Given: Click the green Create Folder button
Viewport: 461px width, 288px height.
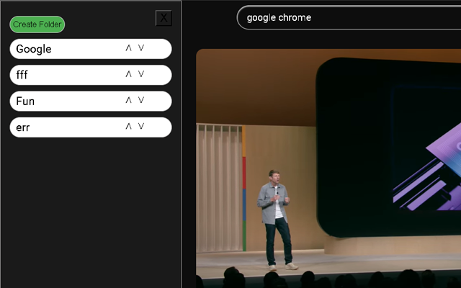Looking at the screenshot, I should (37, 24).
